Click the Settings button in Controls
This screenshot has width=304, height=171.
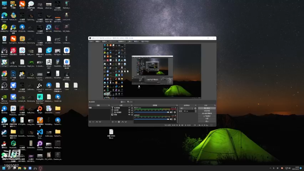[207, 119]
